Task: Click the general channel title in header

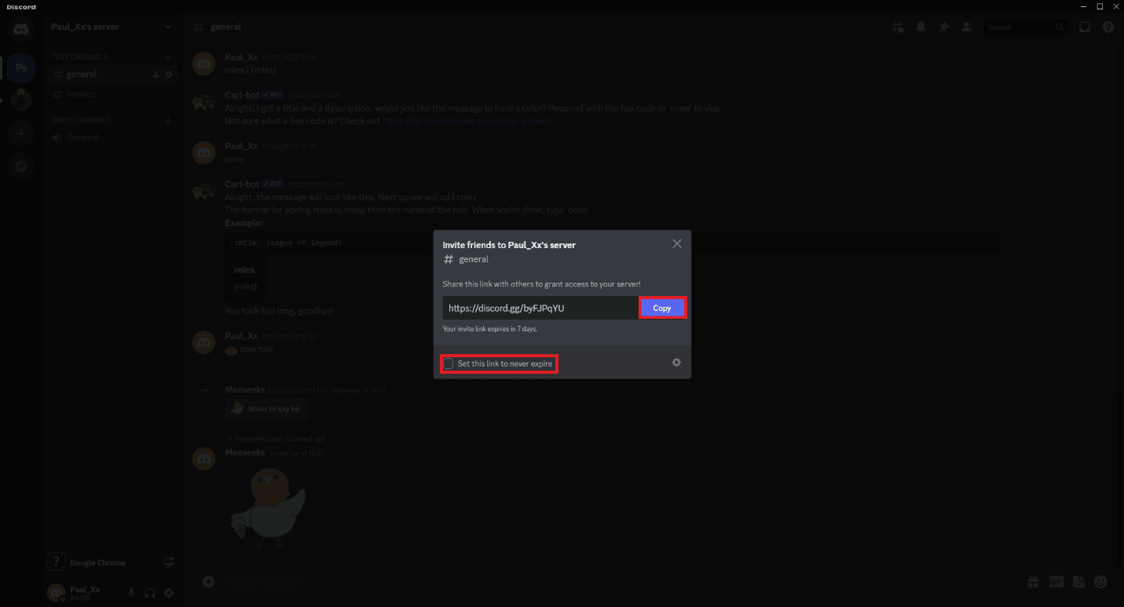Action: [x=225, y=27]
